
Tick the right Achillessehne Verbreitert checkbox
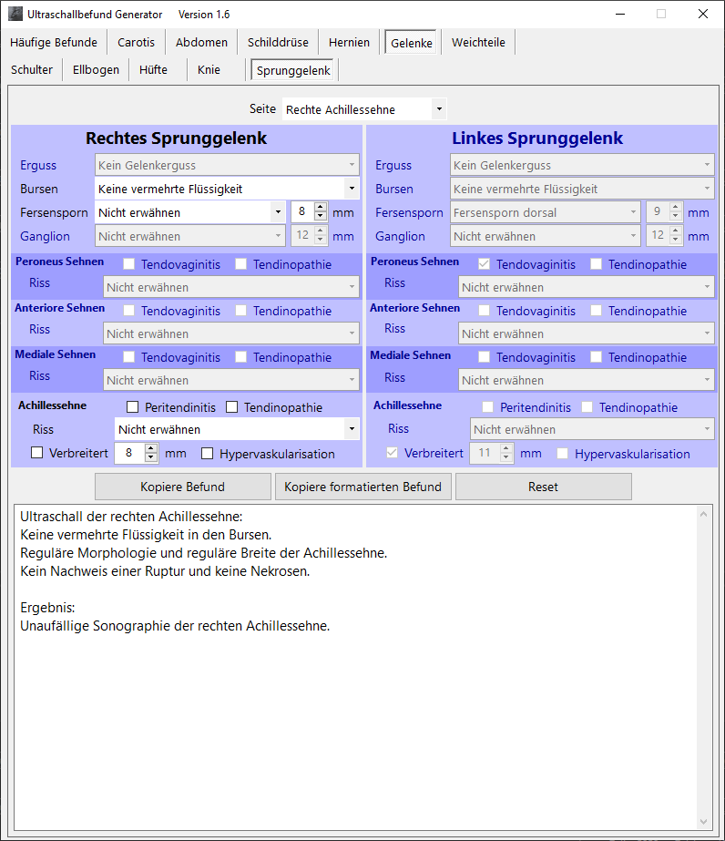pyautogui.click(x=37, y=453)
